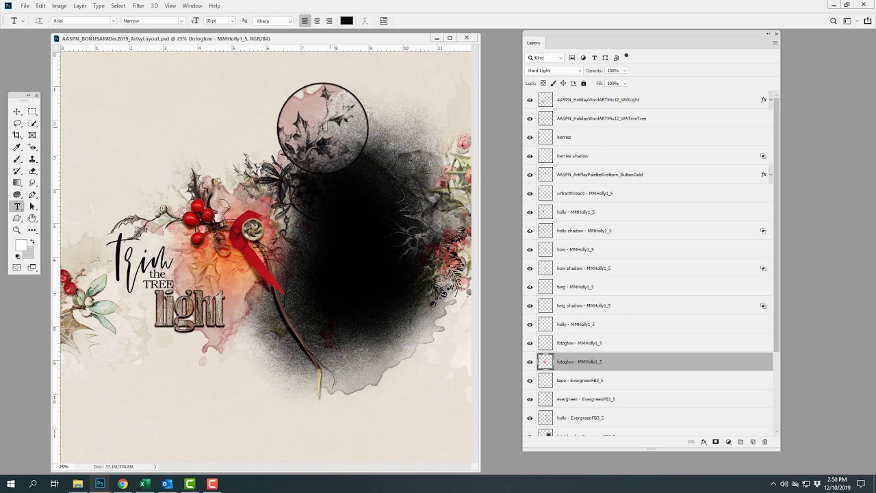Filter layers by adjustment layers
This screenshot has height=493, width=876.
click(583, 58)
